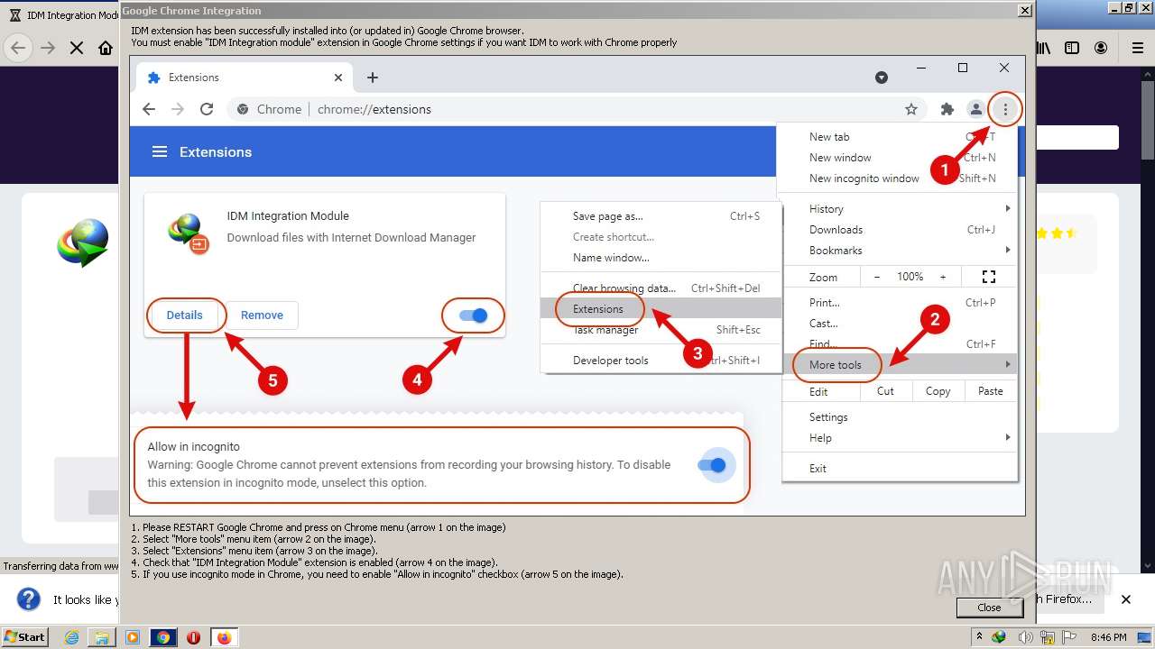Launch Internet Explorer from the taskbar

(x=71, y=637)
